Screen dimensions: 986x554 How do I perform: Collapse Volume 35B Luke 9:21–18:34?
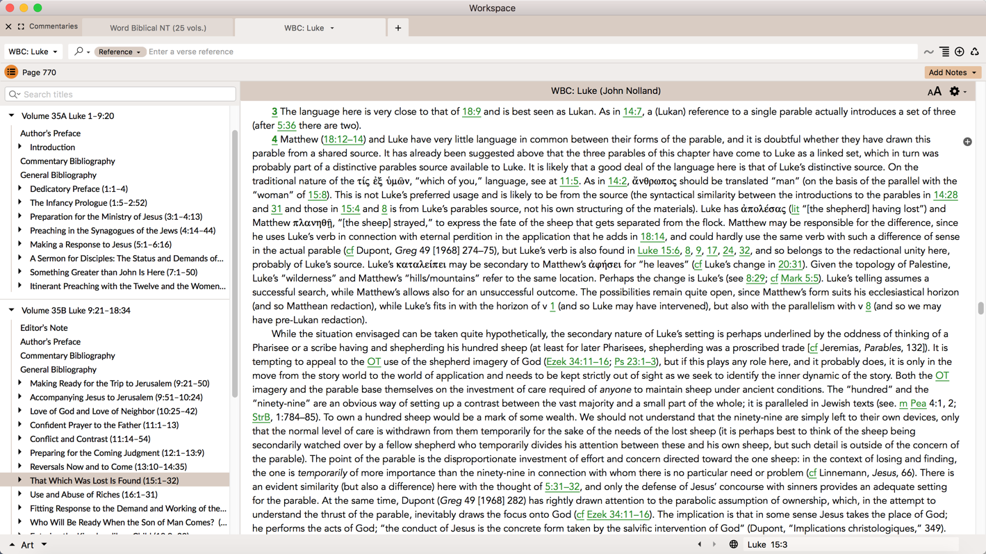pos(12,311)
